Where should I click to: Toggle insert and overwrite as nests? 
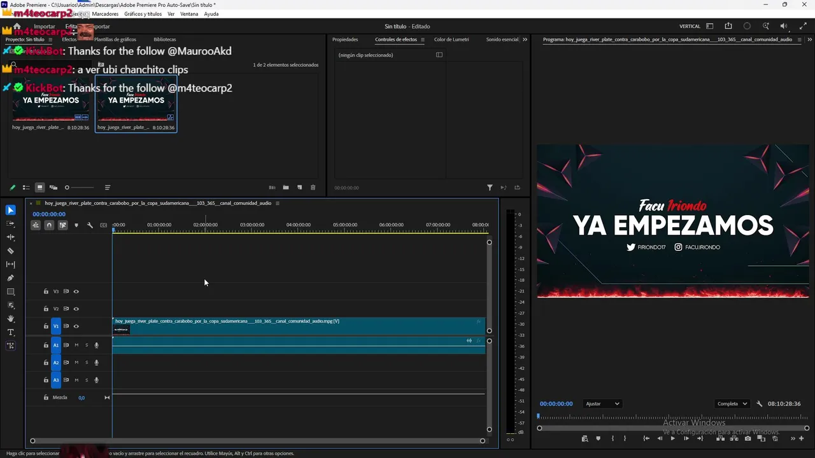click(x=36, y=225)
